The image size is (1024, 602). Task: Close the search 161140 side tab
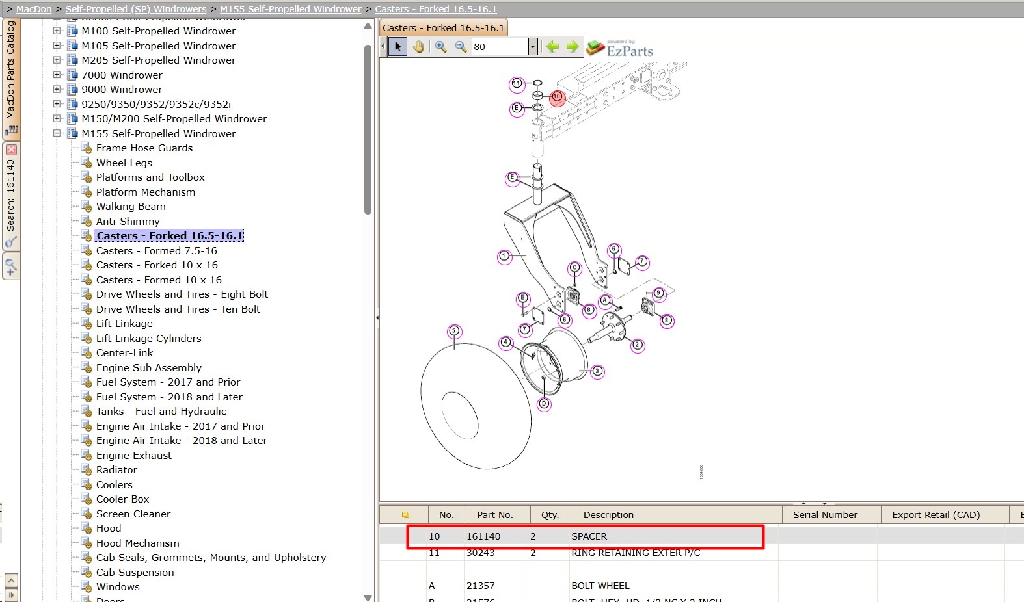pyautogui.click(x=11, y=150)
